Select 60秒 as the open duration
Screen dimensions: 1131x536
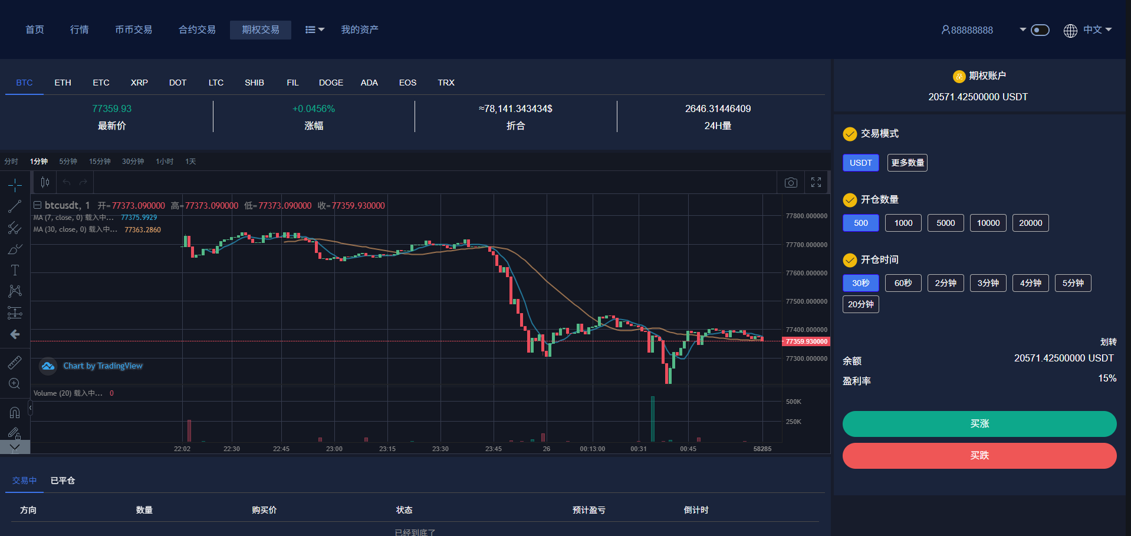pos(903,283)
